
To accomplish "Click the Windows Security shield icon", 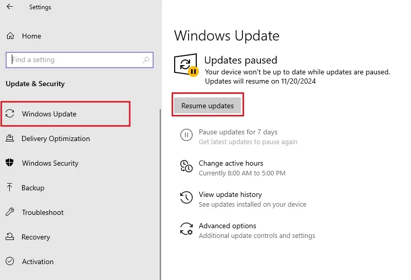I will tap(10, 163).
